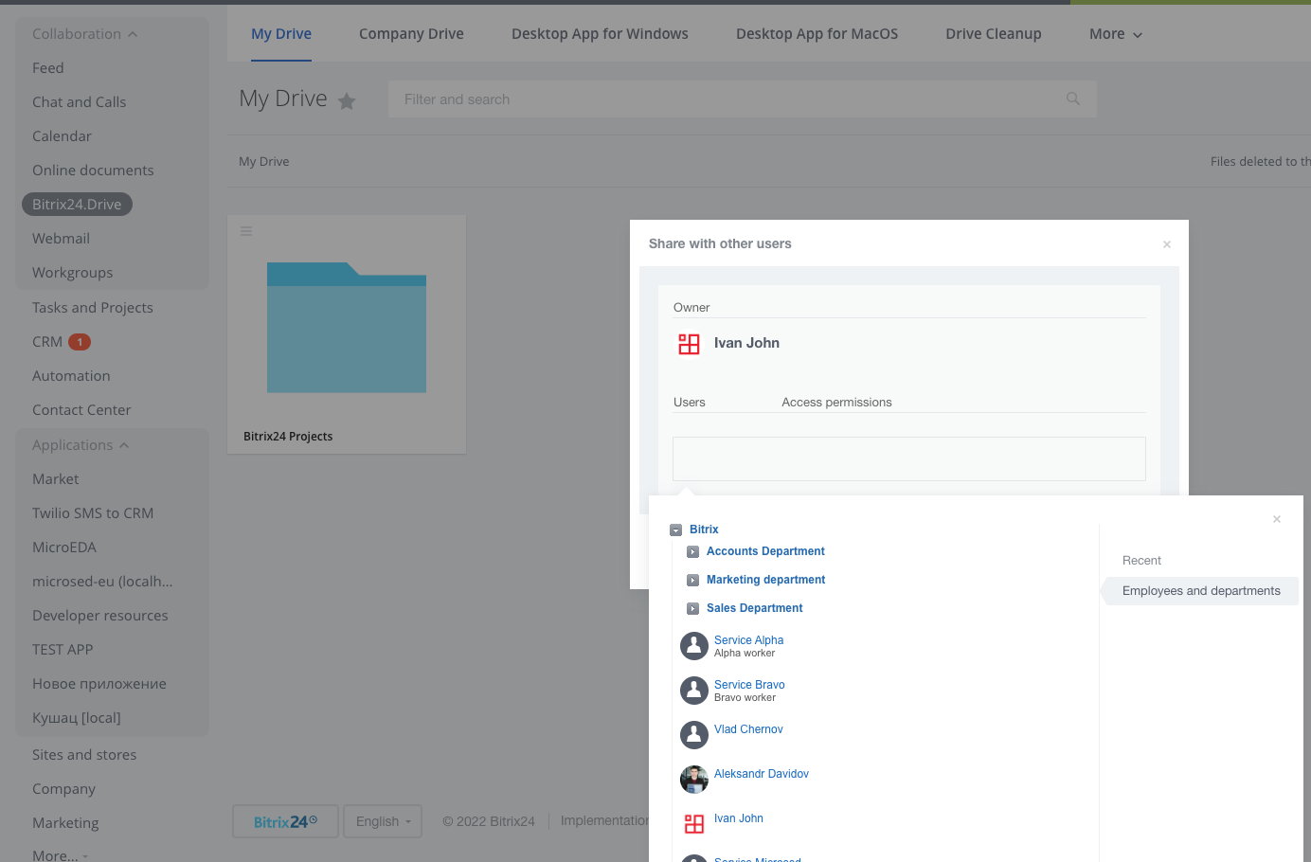This screenshot has width=1311, height=862.
Task: Open Webmail in sidebar
Action: click(x=61, y=239)
